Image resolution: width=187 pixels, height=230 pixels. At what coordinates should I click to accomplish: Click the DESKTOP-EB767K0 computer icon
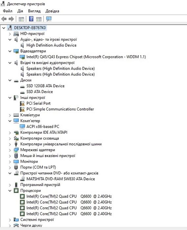[10, 28]
